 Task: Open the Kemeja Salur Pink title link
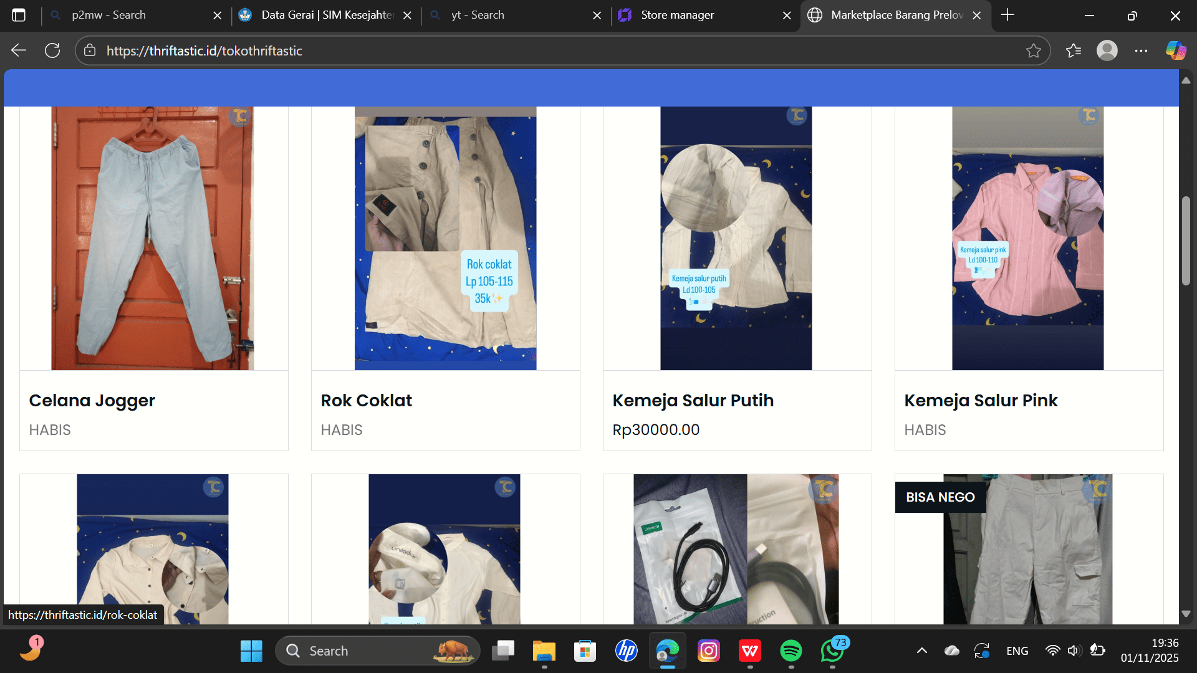[x=981, y=400]
